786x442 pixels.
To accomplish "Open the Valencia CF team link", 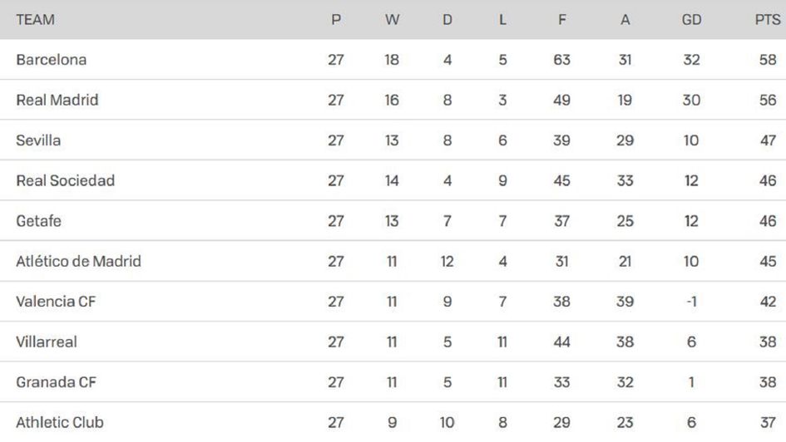I will coord(56,302).
